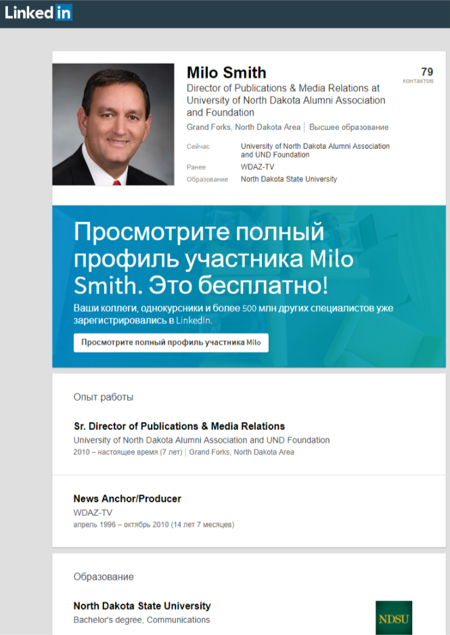Open North Dakota State University link in summary

click(288, 179)
